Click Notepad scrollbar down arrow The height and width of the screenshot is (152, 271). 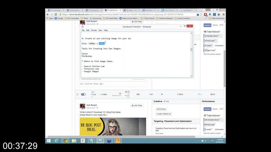191,76
